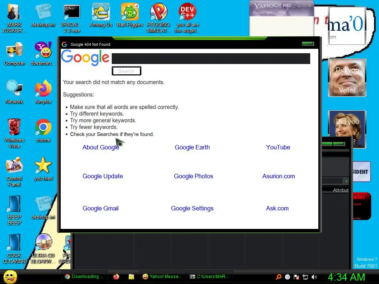
Task: Expand the green arrow dropdown in dark window
Action: 346,181
